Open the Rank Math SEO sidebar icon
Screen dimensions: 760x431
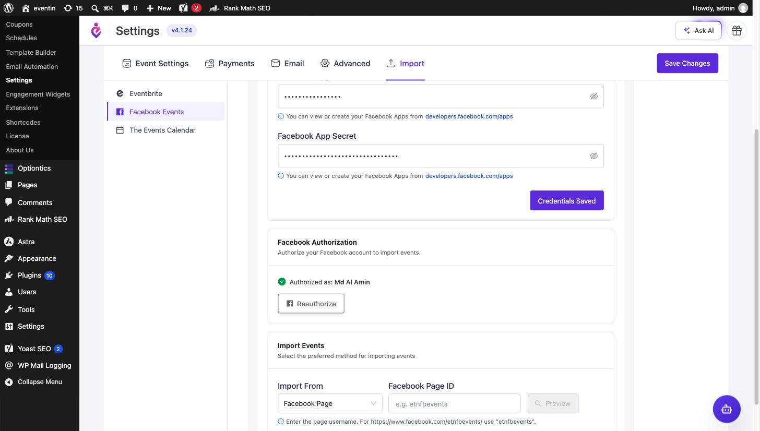coord(9,219)
